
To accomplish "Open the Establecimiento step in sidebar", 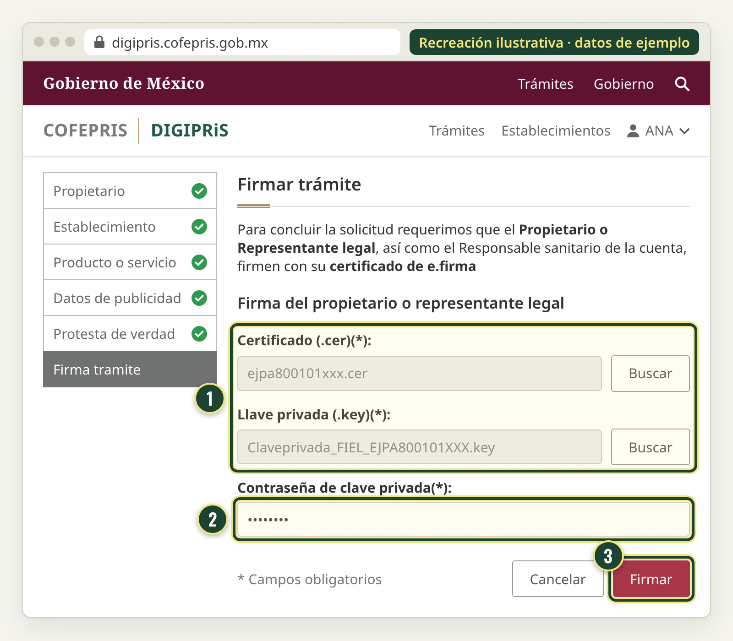I will tap(130, 227).
